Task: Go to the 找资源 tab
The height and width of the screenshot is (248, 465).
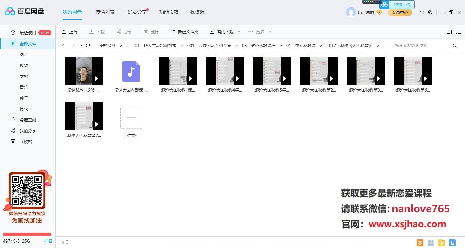Action: pyautogui.click(x=197, y=12)
